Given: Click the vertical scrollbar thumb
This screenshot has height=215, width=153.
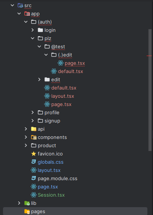Looking at the screenshot, I should point(150,90).
